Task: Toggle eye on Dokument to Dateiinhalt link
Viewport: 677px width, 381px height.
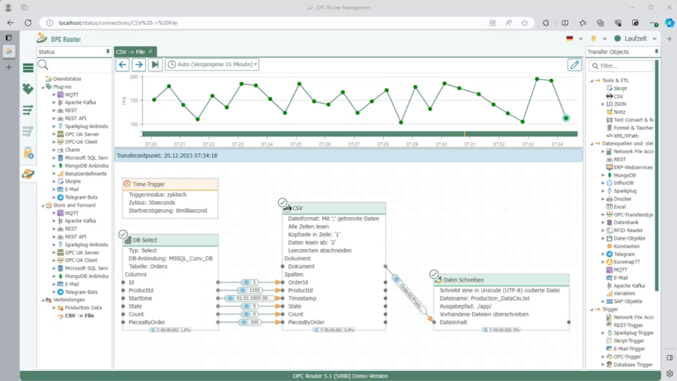Action: coord(397,280)
